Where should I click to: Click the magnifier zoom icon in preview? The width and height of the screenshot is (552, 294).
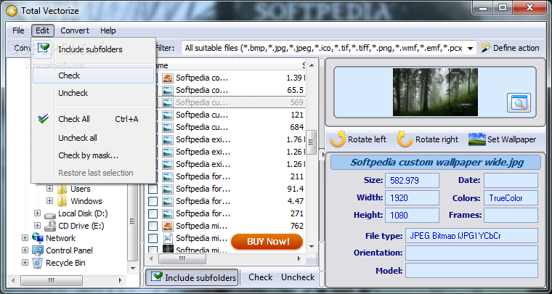519,102
